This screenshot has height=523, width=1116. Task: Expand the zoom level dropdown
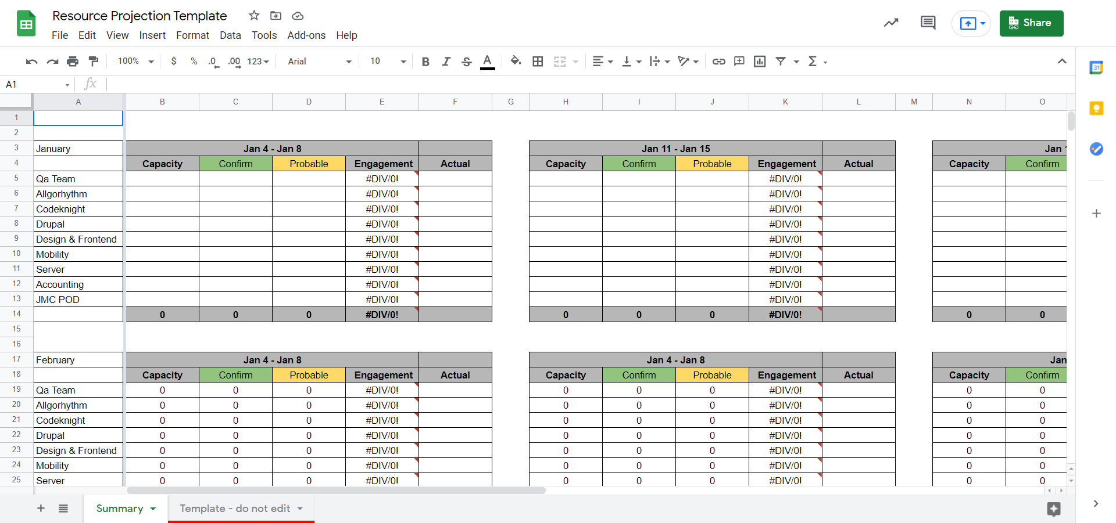134,61
